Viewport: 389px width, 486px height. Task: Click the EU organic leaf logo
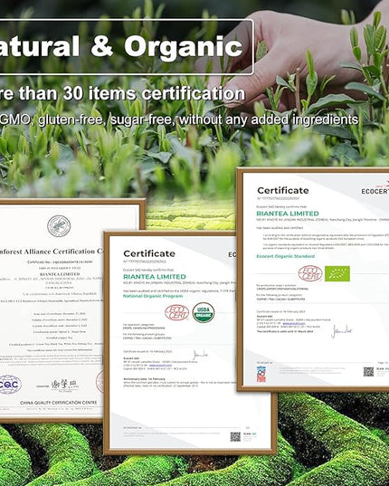(337, 273)
